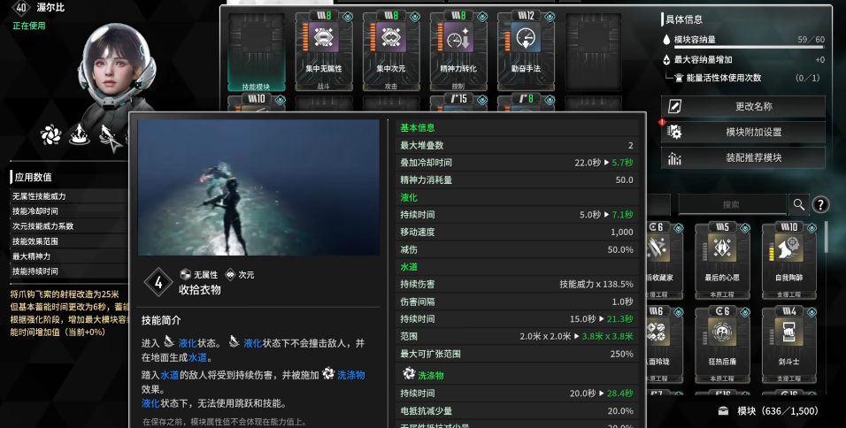The width and height of the screenshot is (846, 428).
Task: Click the water splash skill icon under portrait
Action: click(80, 134)
